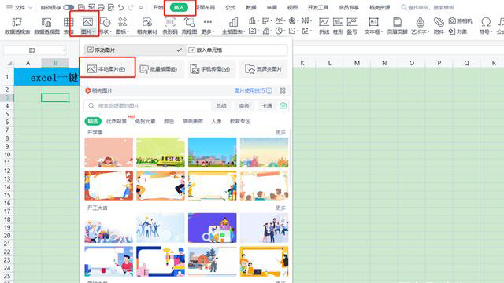This screenshot has width=504, height=283.
Task: Choose the purple illustration thumbnail under 开工大吉
Action: pos(212,228)
